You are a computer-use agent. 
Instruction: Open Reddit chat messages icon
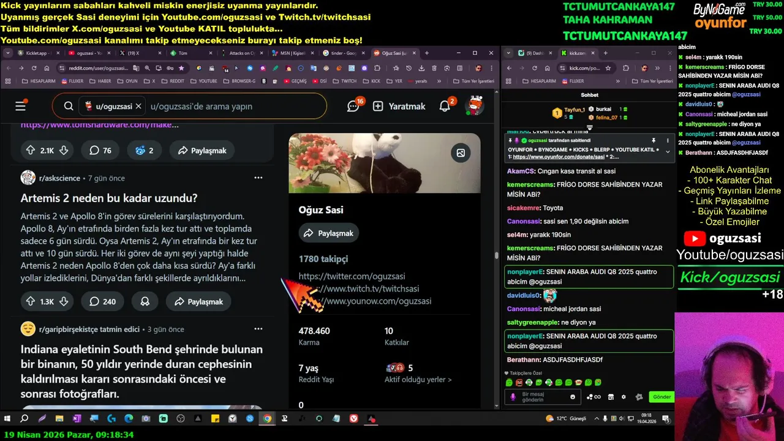(353, 106)
